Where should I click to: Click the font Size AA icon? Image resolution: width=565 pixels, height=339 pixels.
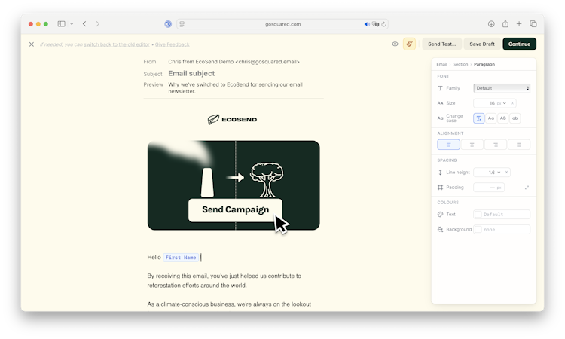[x=440, y=103]
